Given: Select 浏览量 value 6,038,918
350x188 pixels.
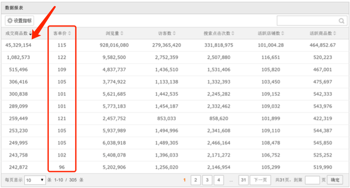Looking at the screenshot, I should click(x=114, y=143).
